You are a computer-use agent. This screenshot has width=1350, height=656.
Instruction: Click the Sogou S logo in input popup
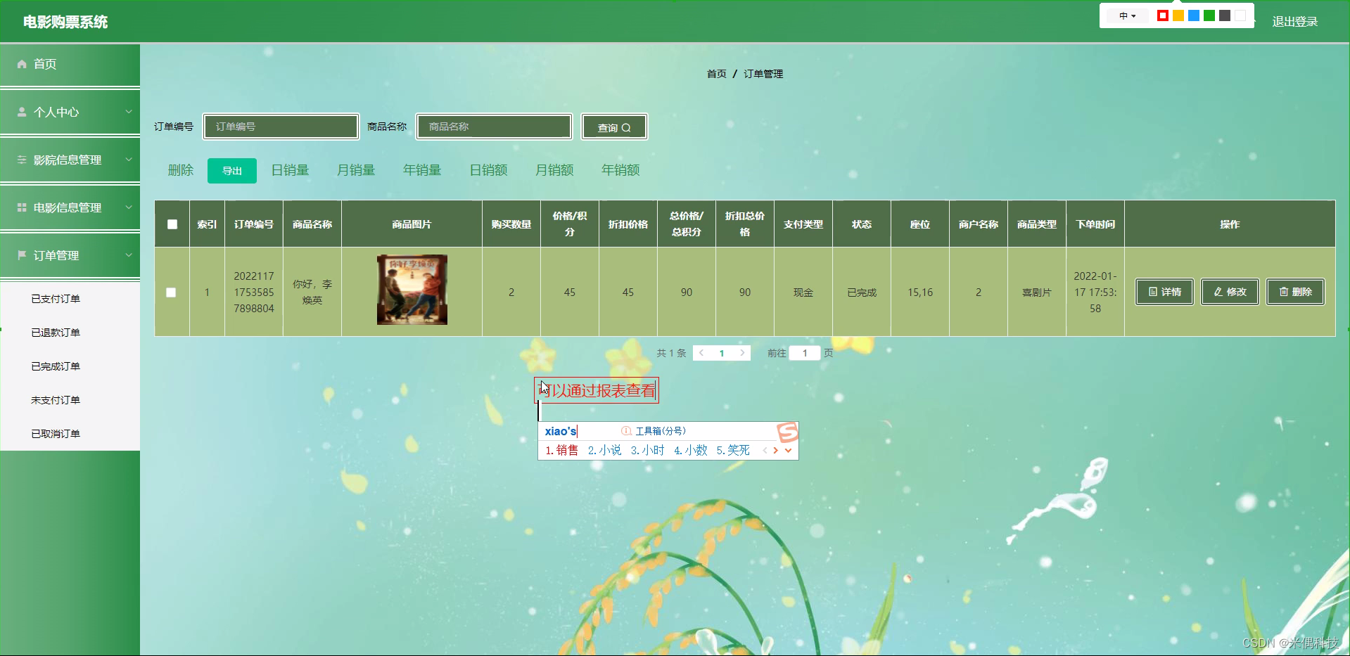click(787, 432)
